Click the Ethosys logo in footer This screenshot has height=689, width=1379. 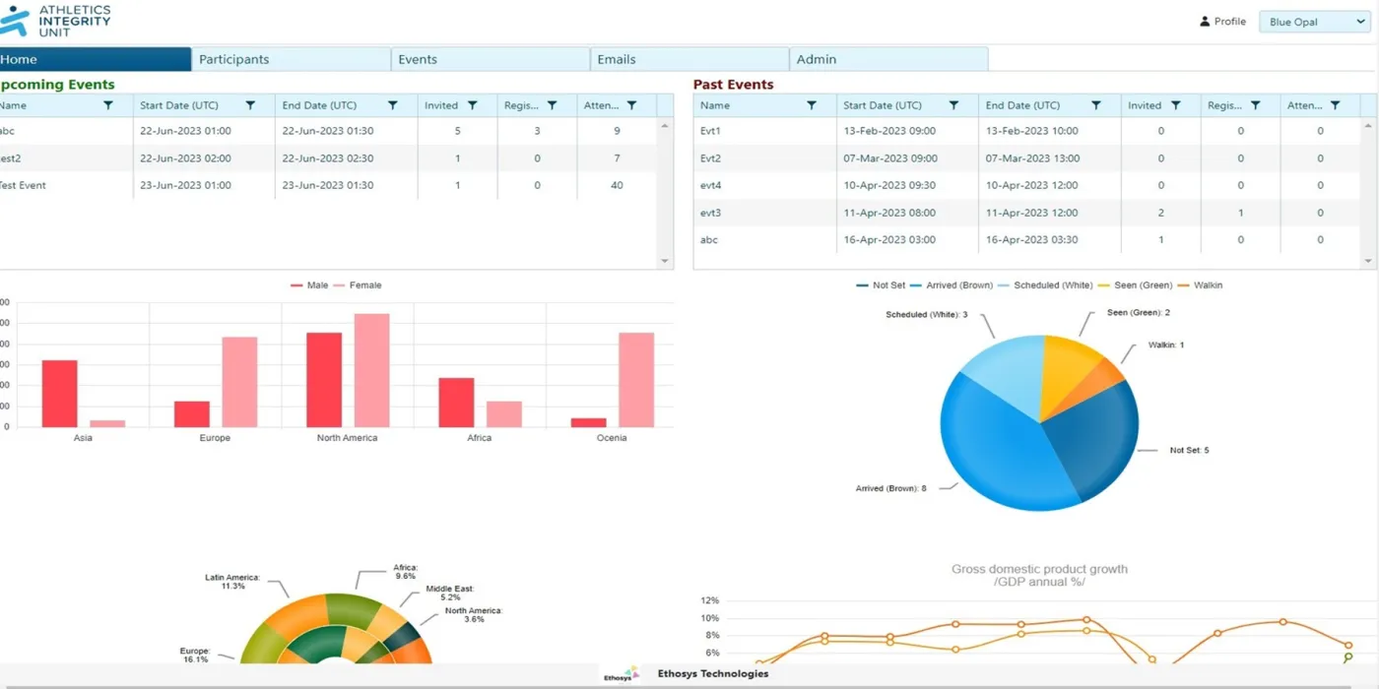click(x=621, y=674)
